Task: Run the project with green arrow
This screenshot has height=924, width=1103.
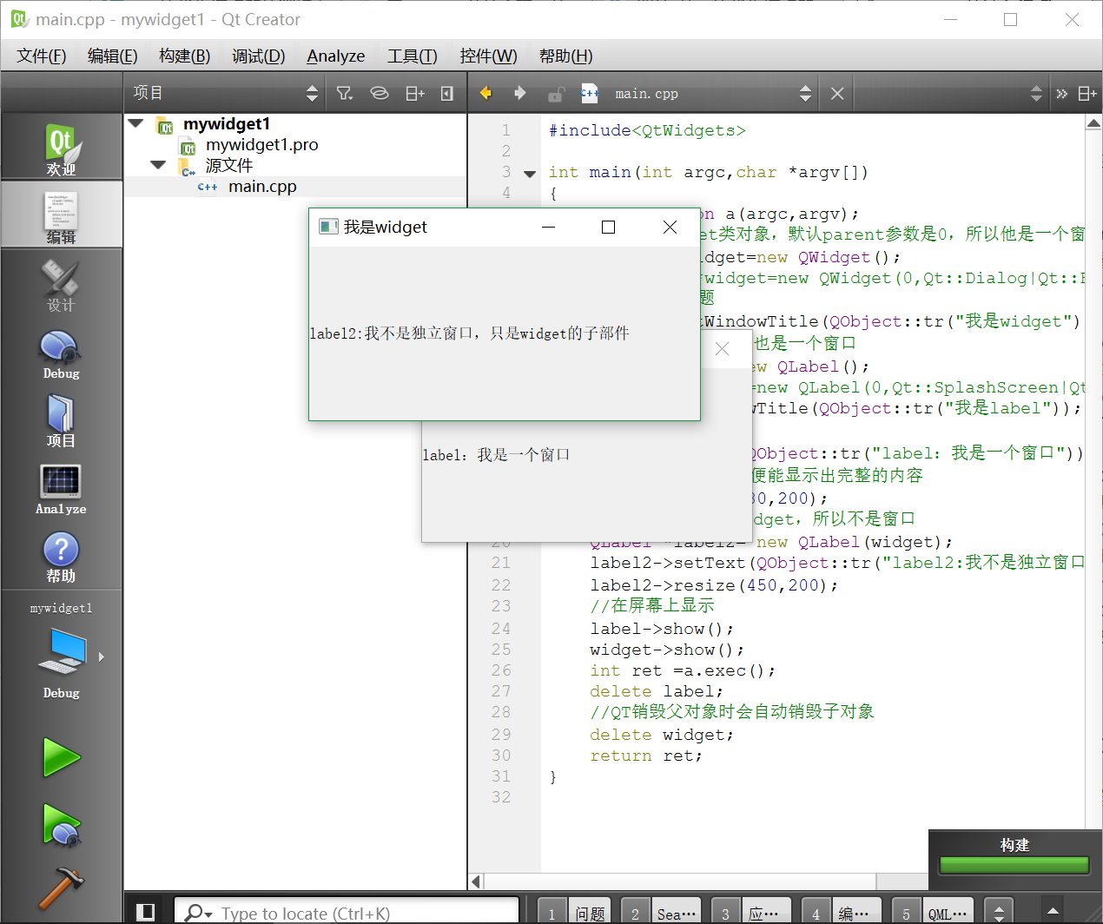Action: pyautogui.click(x=61, y=757)
